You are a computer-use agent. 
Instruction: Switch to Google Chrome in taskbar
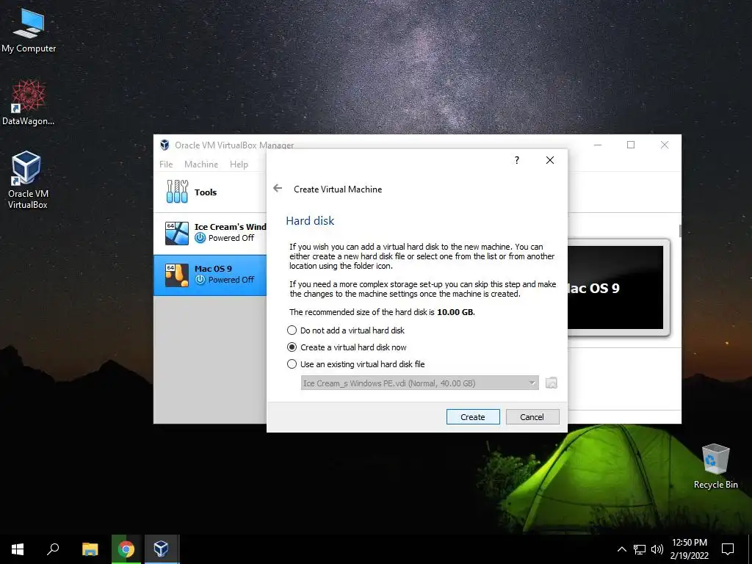pyautogui.click(x=126, y=549)
